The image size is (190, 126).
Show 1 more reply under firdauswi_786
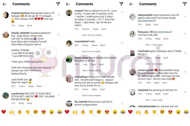pos(154,45)
